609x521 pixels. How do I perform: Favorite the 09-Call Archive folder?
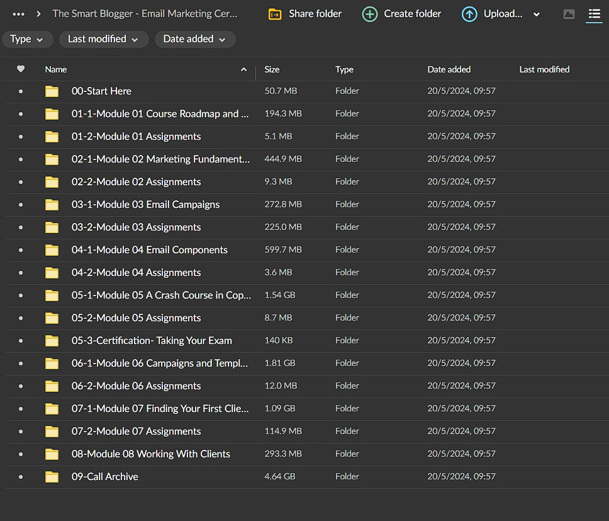coord(21,476)
